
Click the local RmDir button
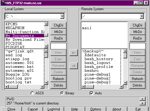point(59,38)
